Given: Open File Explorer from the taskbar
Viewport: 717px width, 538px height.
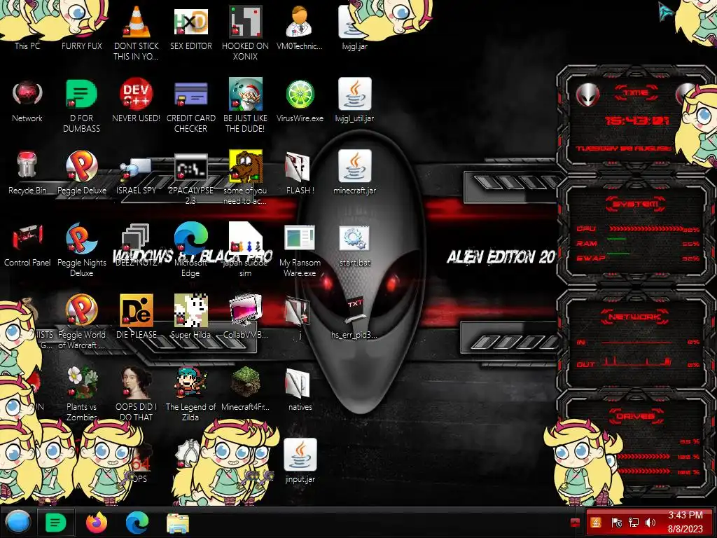Looking at the screenshot, I should click(x=178, y=523).
